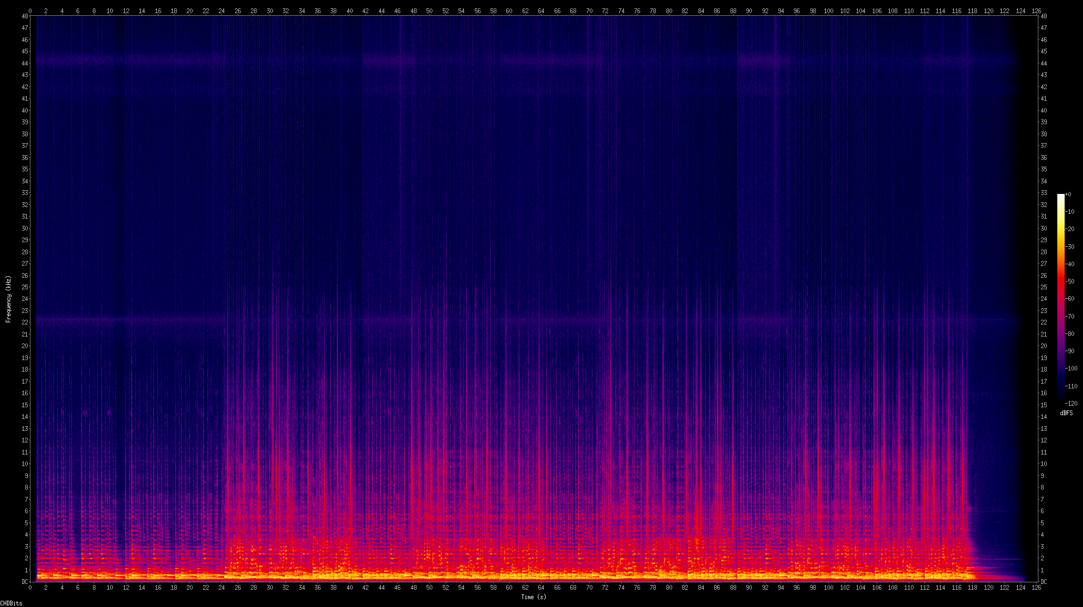Click the DC label on left axis
This screenshot has width=1083, height=607.
click(25, 582)
